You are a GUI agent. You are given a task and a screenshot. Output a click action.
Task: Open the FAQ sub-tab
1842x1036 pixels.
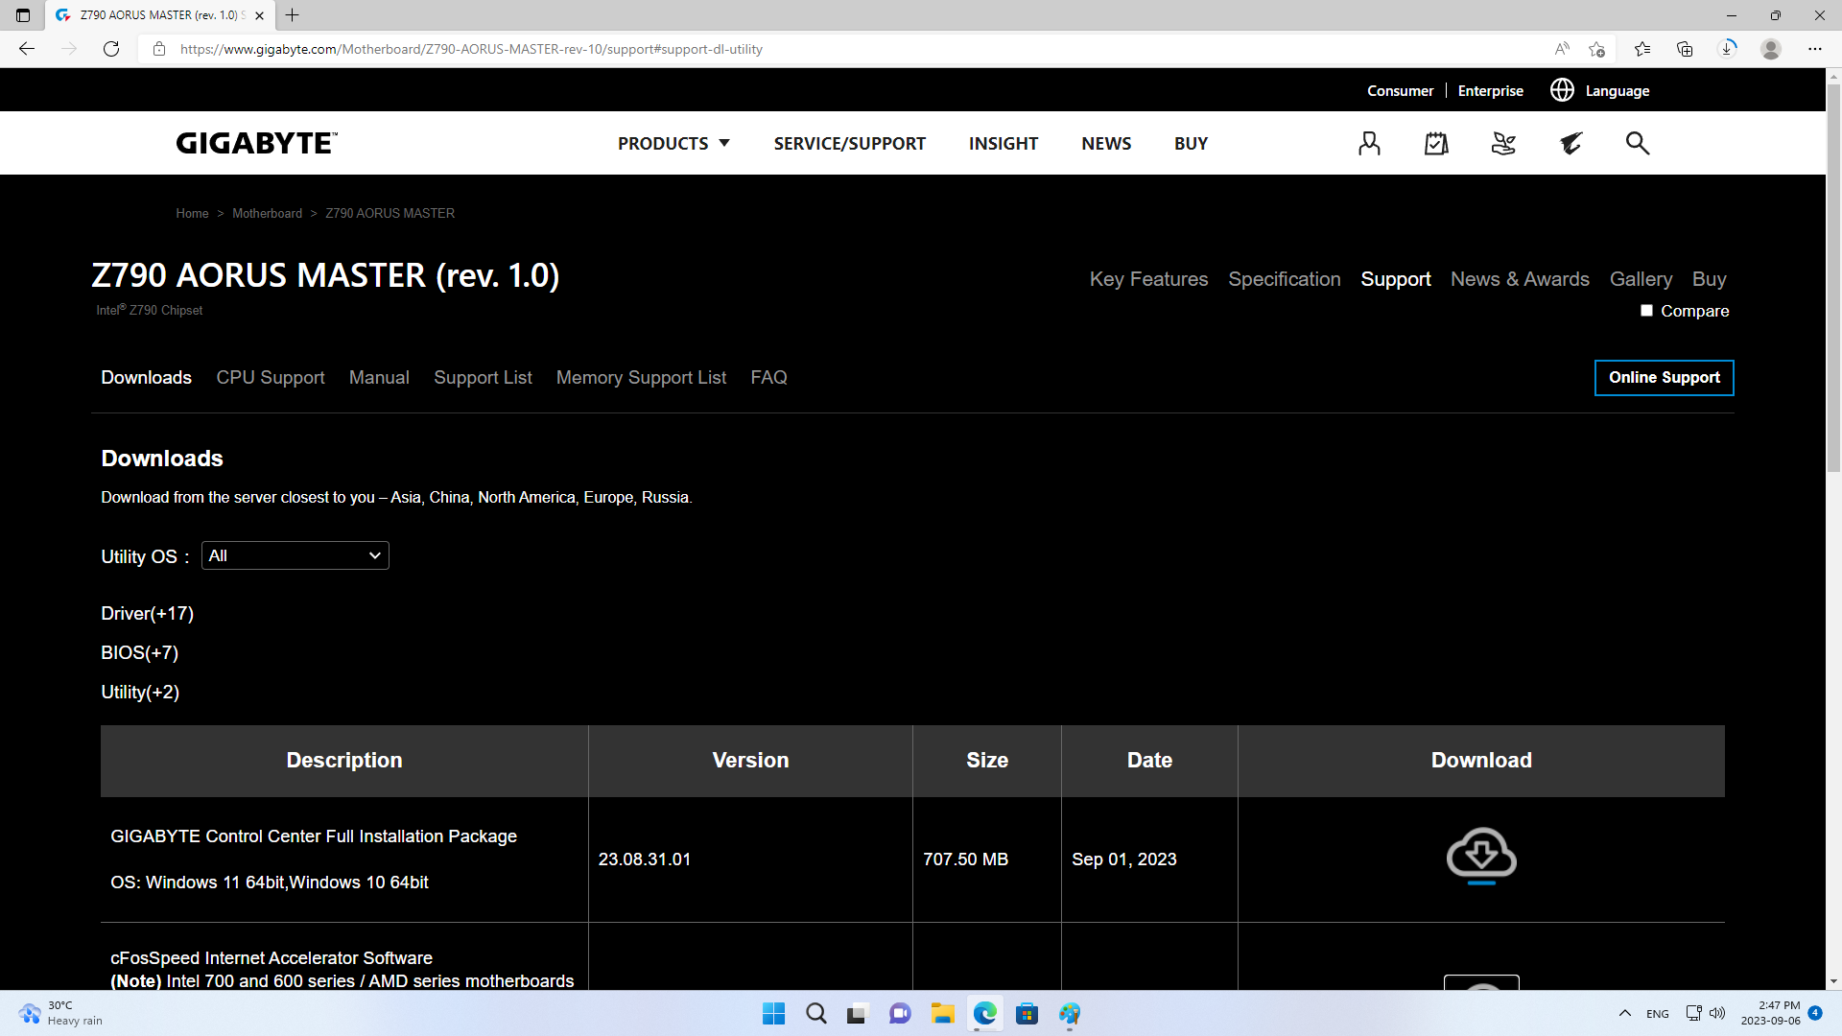[768, 378]
